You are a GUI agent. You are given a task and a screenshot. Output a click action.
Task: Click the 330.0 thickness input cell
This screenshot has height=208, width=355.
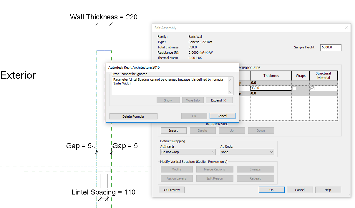271,88
